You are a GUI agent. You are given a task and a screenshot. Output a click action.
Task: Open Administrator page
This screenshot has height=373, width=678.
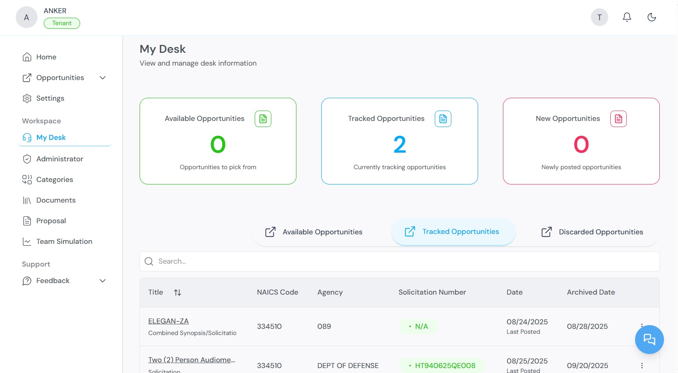(59, 159)
